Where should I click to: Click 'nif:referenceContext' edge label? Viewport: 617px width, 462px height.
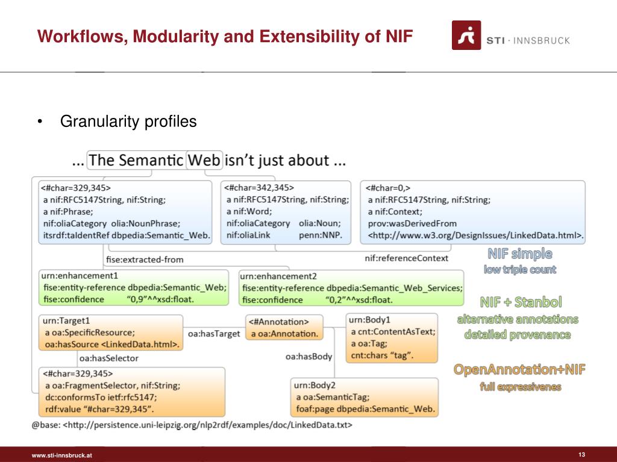tap(407, 258)
